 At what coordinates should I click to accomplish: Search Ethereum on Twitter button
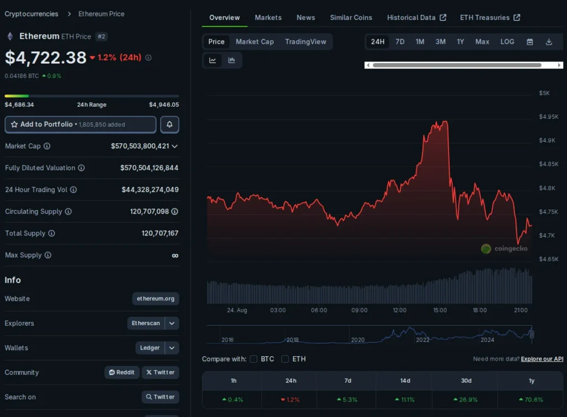point(160,397)
